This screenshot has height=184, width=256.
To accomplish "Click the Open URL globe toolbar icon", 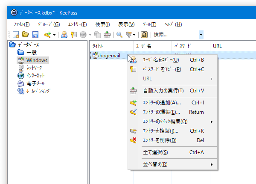I will point(83,35).
